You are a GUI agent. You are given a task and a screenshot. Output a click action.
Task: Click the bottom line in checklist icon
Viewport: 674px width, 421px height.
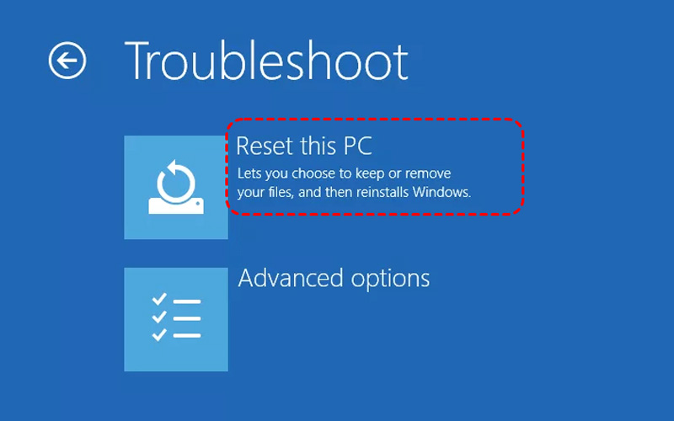[187, 335]
